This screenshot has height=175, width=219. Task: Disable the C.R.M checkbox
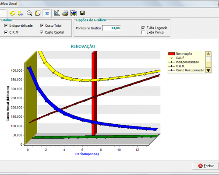point(6,32)
